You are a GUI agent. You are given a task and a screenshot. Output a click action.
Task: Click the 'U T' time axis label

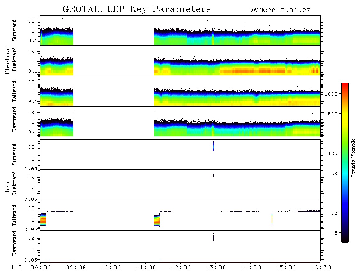[x=16, y=268]
